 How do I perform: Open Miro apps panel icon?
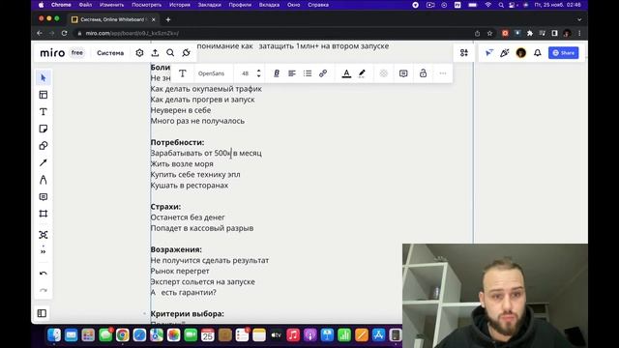tap(464, 53)
